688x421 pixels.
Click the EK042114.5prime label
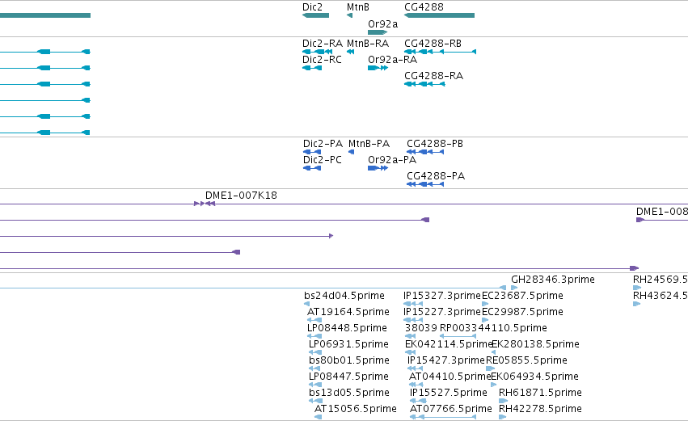pos(449,344)
